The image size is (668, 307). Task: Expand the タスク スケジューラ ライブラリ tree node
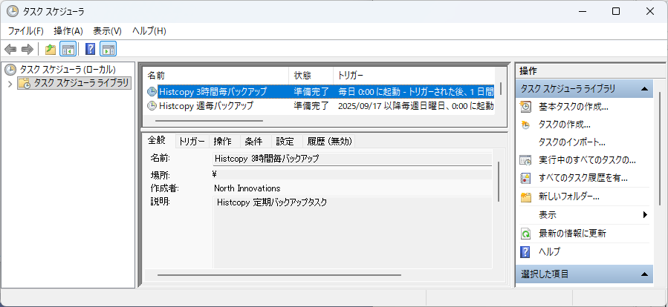coord(10,84)
